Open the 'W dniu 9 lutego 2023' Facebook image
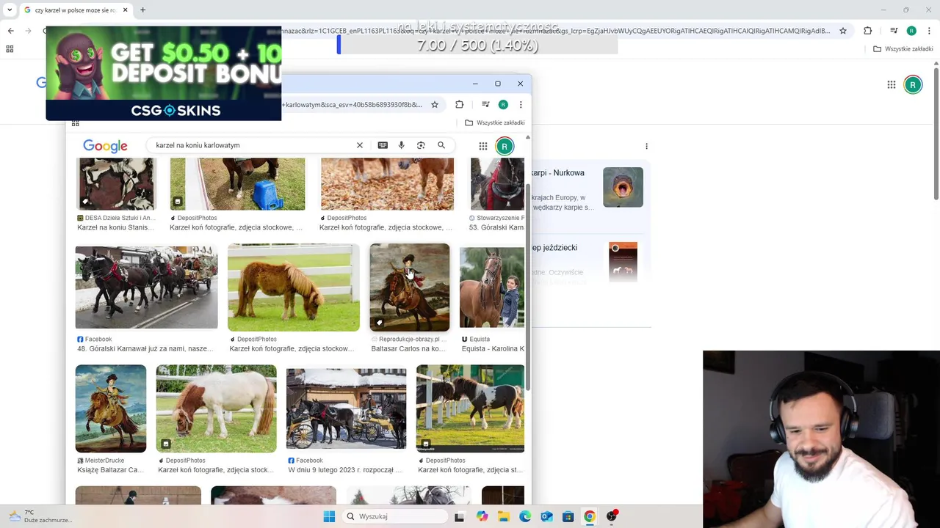Screen dimensions: 940x528 point(346,408)
